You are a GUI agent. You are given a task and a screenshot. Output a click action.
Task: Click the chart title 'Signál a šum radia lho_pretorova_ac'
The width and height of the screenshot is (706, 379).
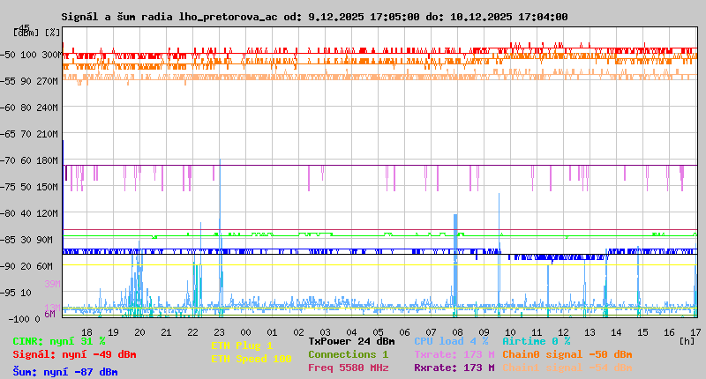(169, 17)
